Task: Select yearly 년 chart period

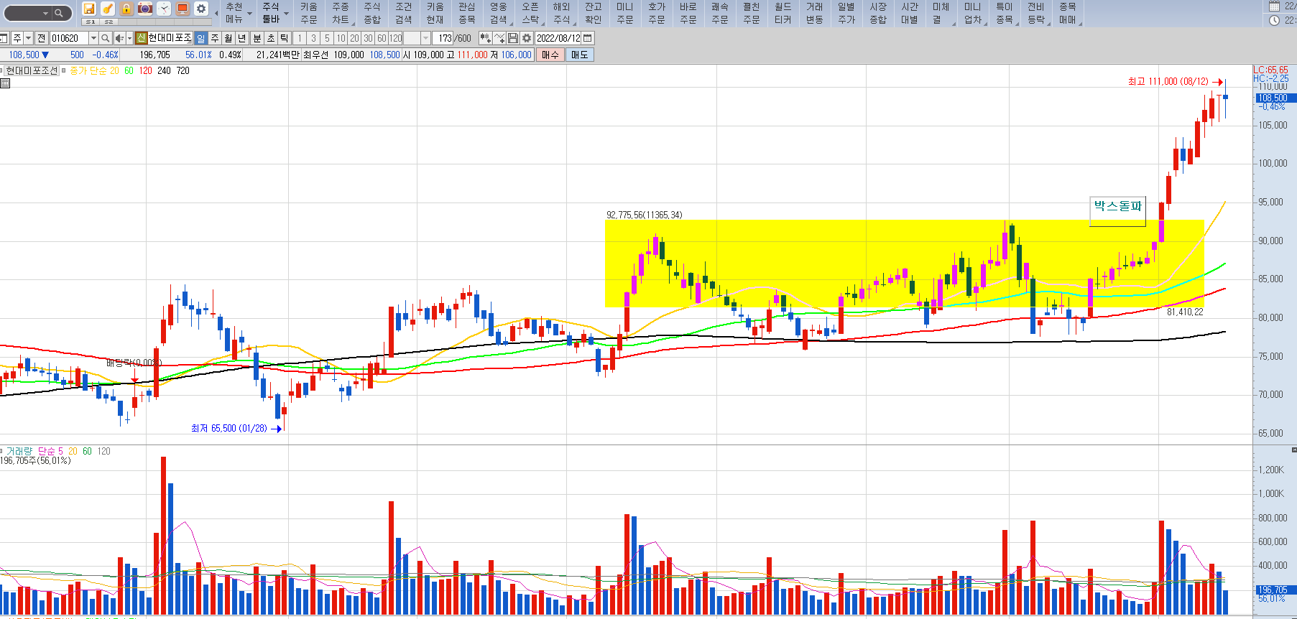Action: pyautogui.click(x=242, y=38)
